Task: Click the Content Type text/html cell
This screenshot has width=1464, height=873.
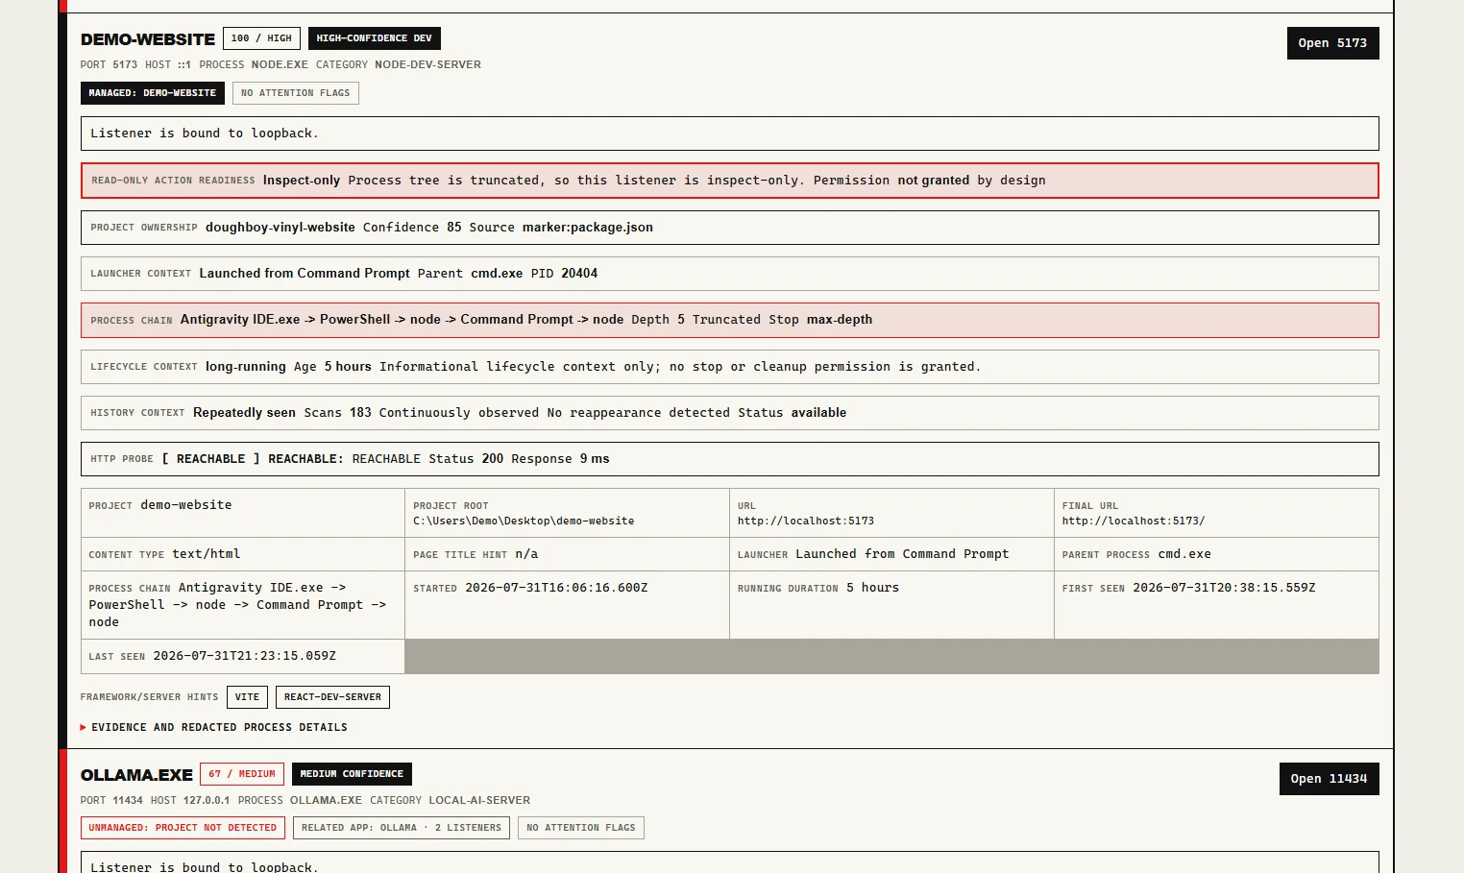Action: (243, 554)
